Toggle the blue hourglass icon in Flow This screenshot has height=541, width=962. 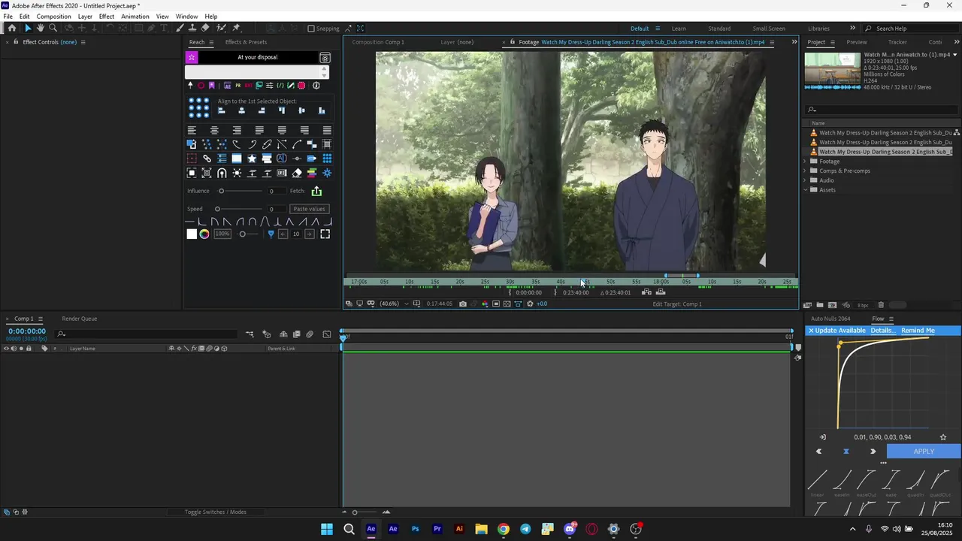[846, 452]
